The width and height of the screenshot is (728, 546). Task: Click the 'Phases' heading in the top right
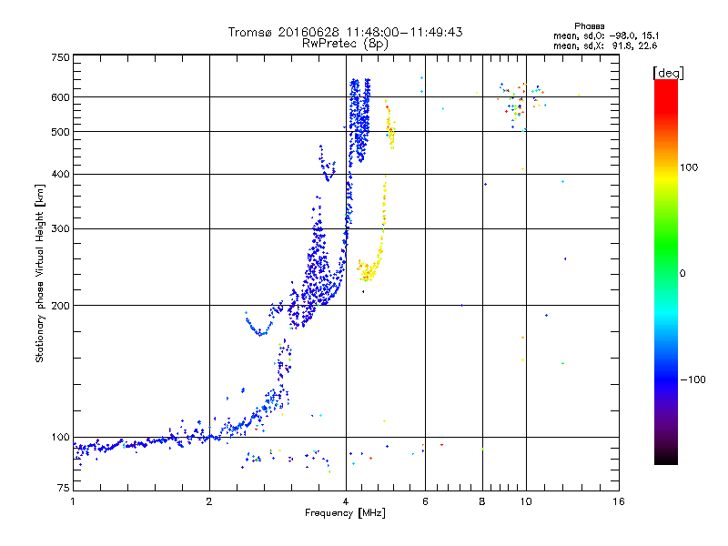[589, 26]
